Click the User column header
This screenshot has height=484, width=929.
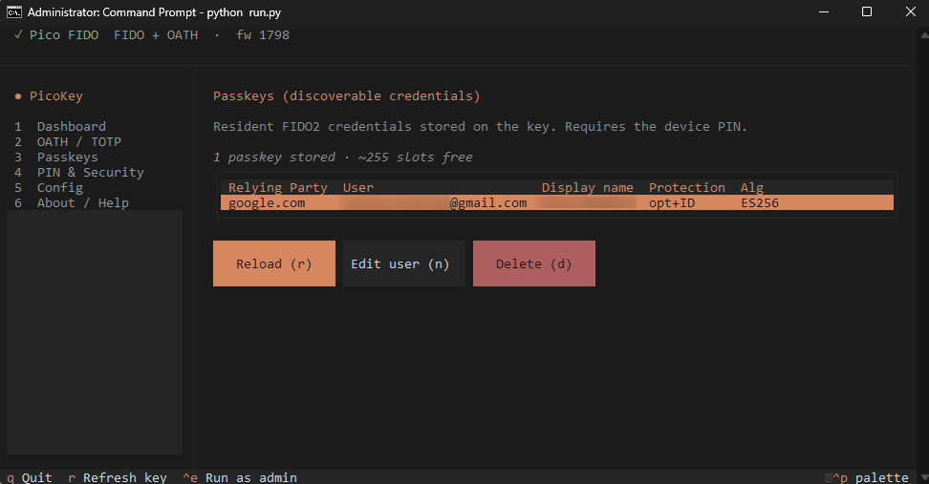click(x=357, y=187)
